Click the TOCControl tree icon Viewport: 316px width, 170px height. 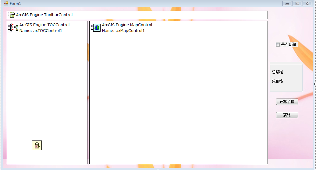(13, 28)
